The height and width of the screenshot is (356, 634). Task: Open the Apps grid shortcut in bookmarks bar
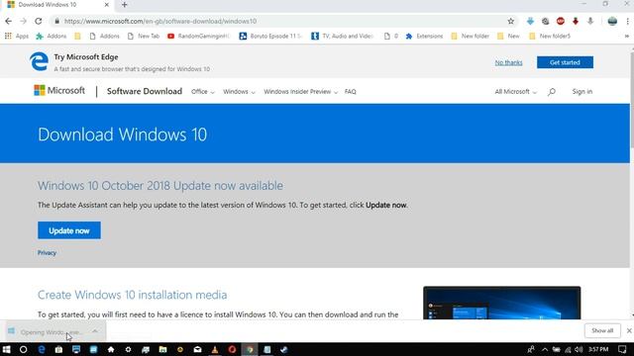click(17, 36)
